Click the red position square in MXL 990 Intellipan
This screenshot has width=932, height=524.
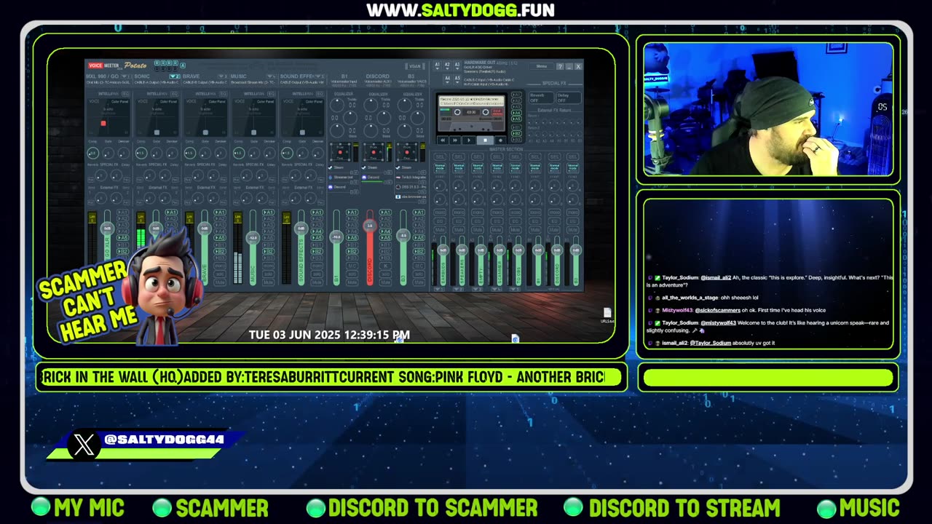pos(103,123)
